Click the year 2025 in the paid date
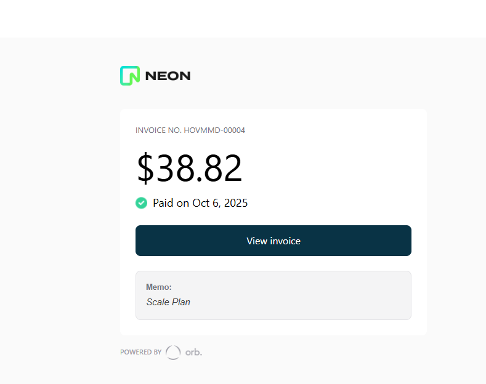Image resolution: width=486 pixels, height=384 pixels. pos(236,203)
